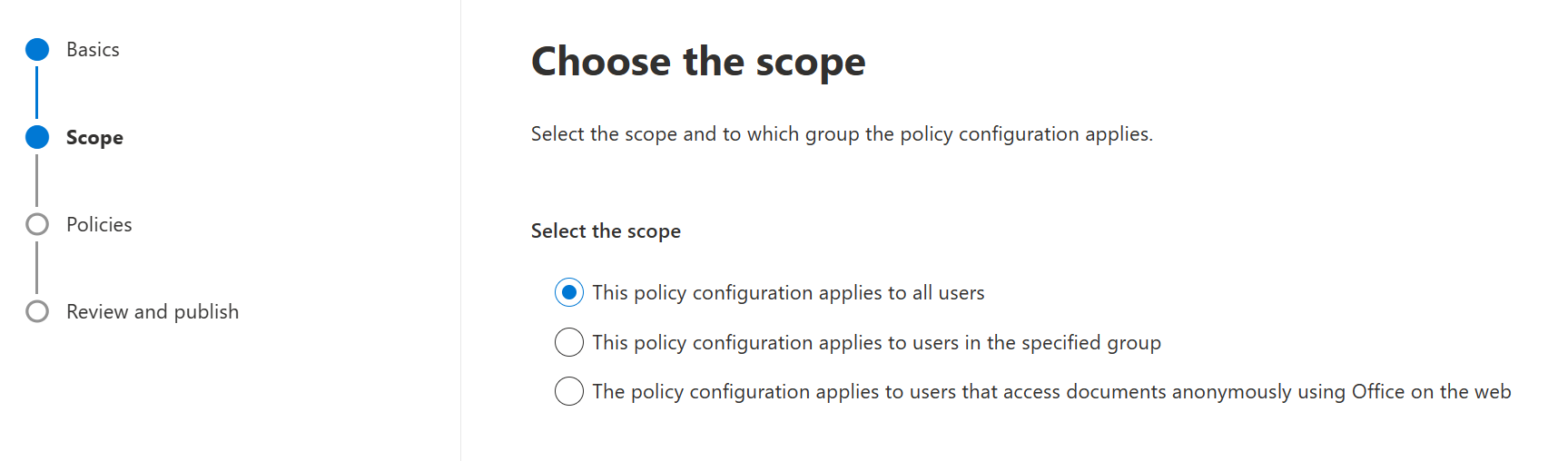Click the scope description sentence under the heading
The image size is (1548, 461).
point(842,134)
